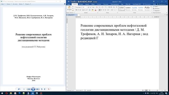
Task: Select Align Left paragraph alignment
Action: pyautogui.click(x=100, y=10)
